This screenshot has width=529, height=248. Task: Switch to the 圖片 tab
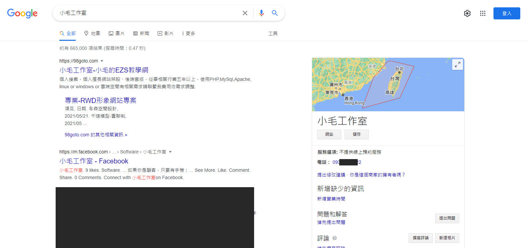pyautogui.click(x=116, y=33)
